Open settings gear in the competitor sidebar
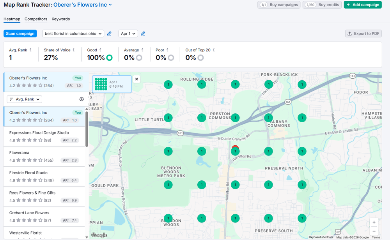The height and width of the screenshot is (240, 390). pyautogui.click(x=82, y=99)
